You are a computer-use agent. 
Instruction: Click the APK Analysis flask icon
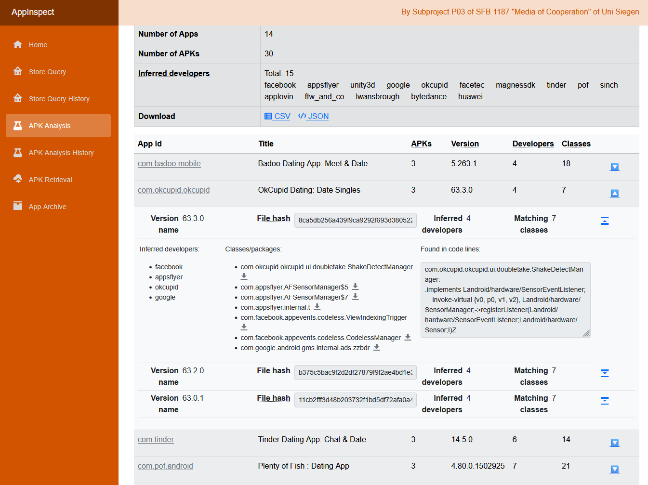point(18,126)
